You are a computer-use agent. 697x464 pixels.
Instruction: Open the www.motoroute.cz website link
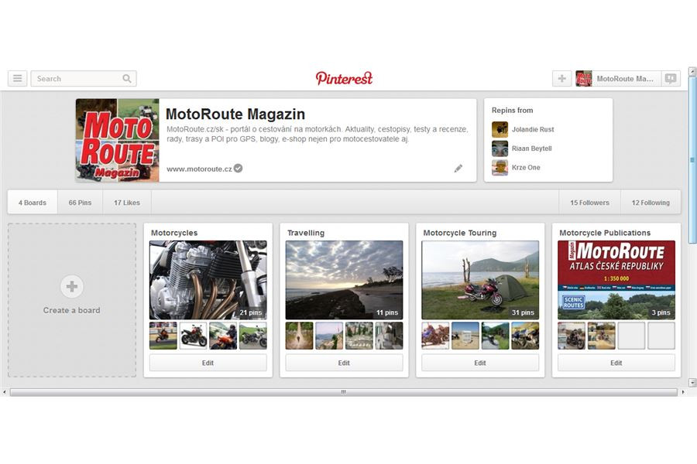(199, 169)
